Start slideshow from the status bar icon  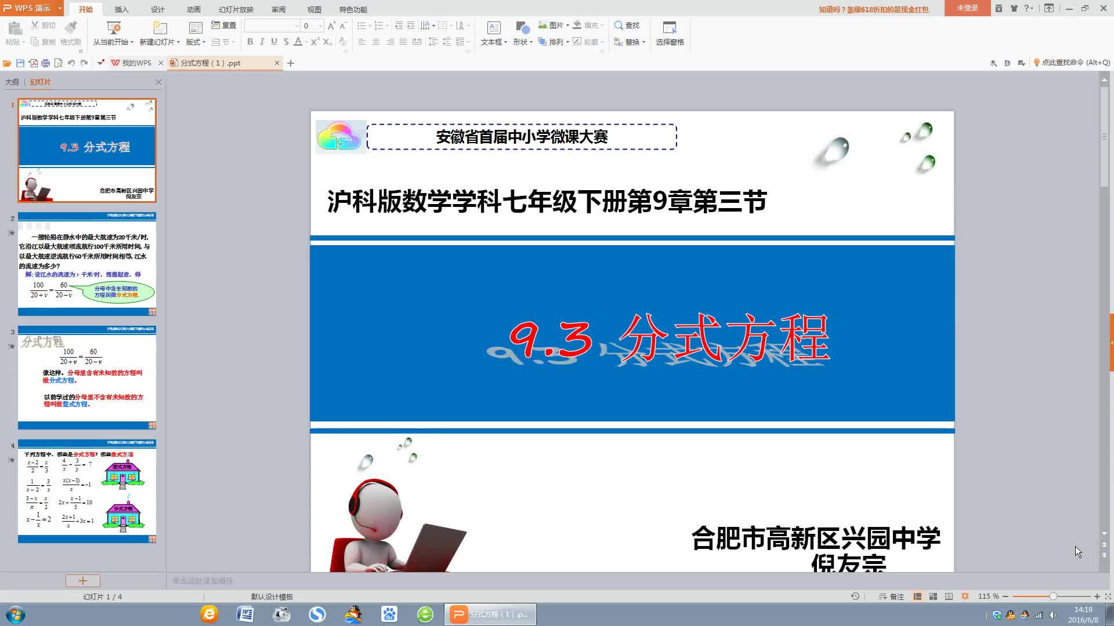point(965,596)
